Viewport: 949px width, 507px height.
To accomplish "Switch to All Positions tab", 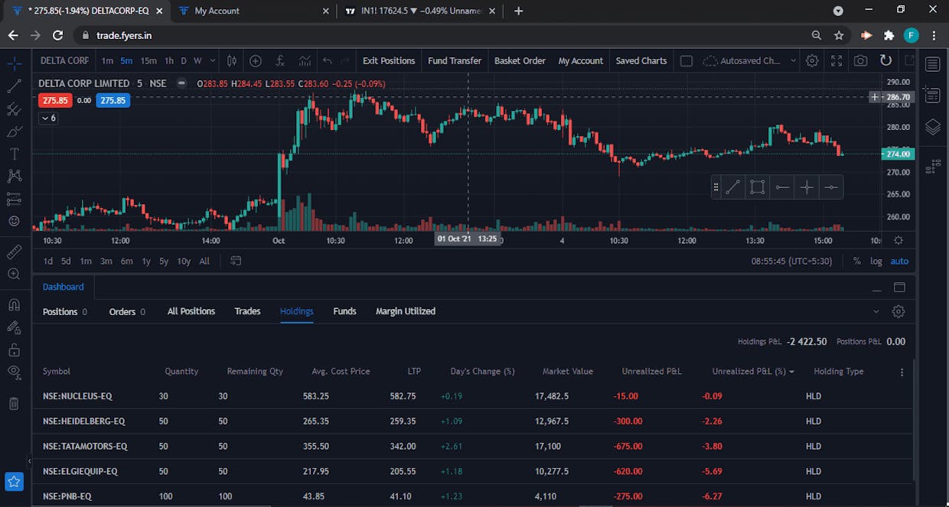I will pyautogui.click(x=191, y=311).
